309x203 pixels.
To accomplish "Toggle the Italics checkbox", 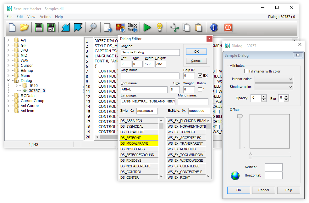I will (200, 89).
